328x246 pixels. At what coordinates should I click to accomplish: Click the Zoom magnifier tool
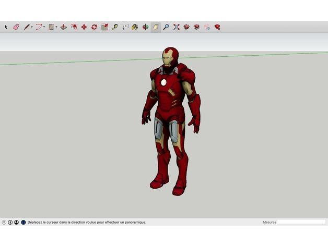[x=166, y=27]
